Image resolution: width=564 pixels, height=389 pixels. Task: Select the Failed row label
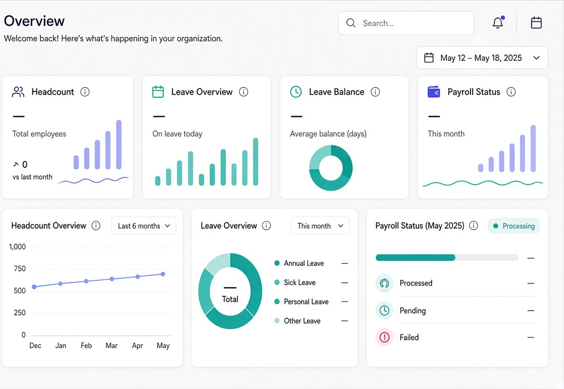tap(409, 338)
